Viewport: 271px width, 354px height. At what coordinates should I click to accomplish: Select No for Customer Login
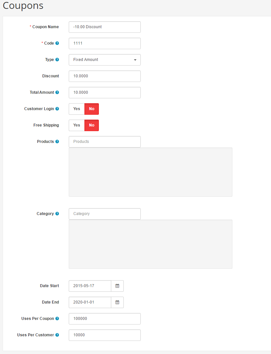click(92, 109)
